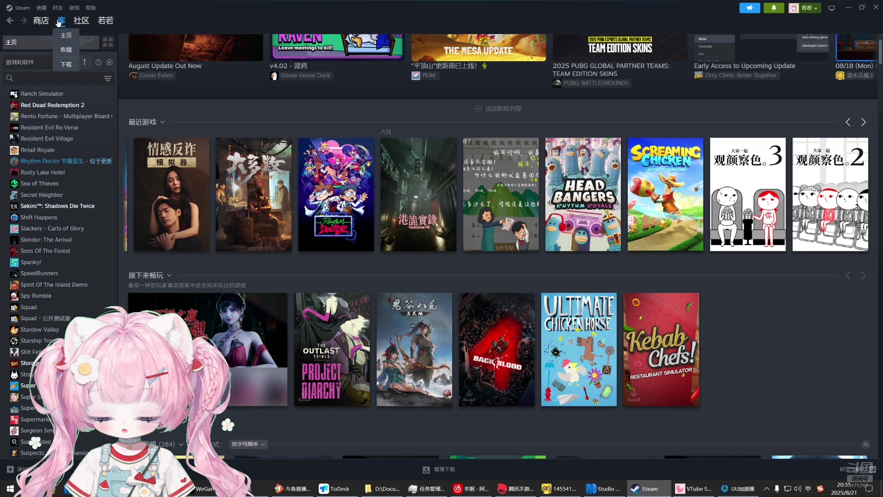Viewport: 883px width, 497px height.
Task: Open the August Update Out Now news
Action: click(165, 66)
